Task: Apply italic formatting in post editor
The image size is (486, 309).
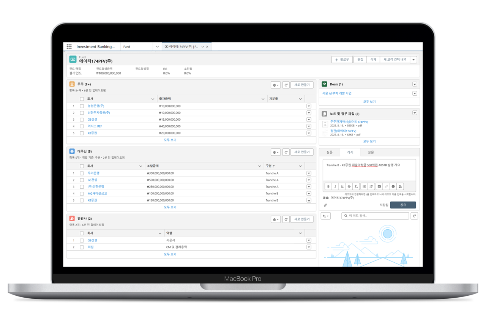Action: [x=335, y=186]
